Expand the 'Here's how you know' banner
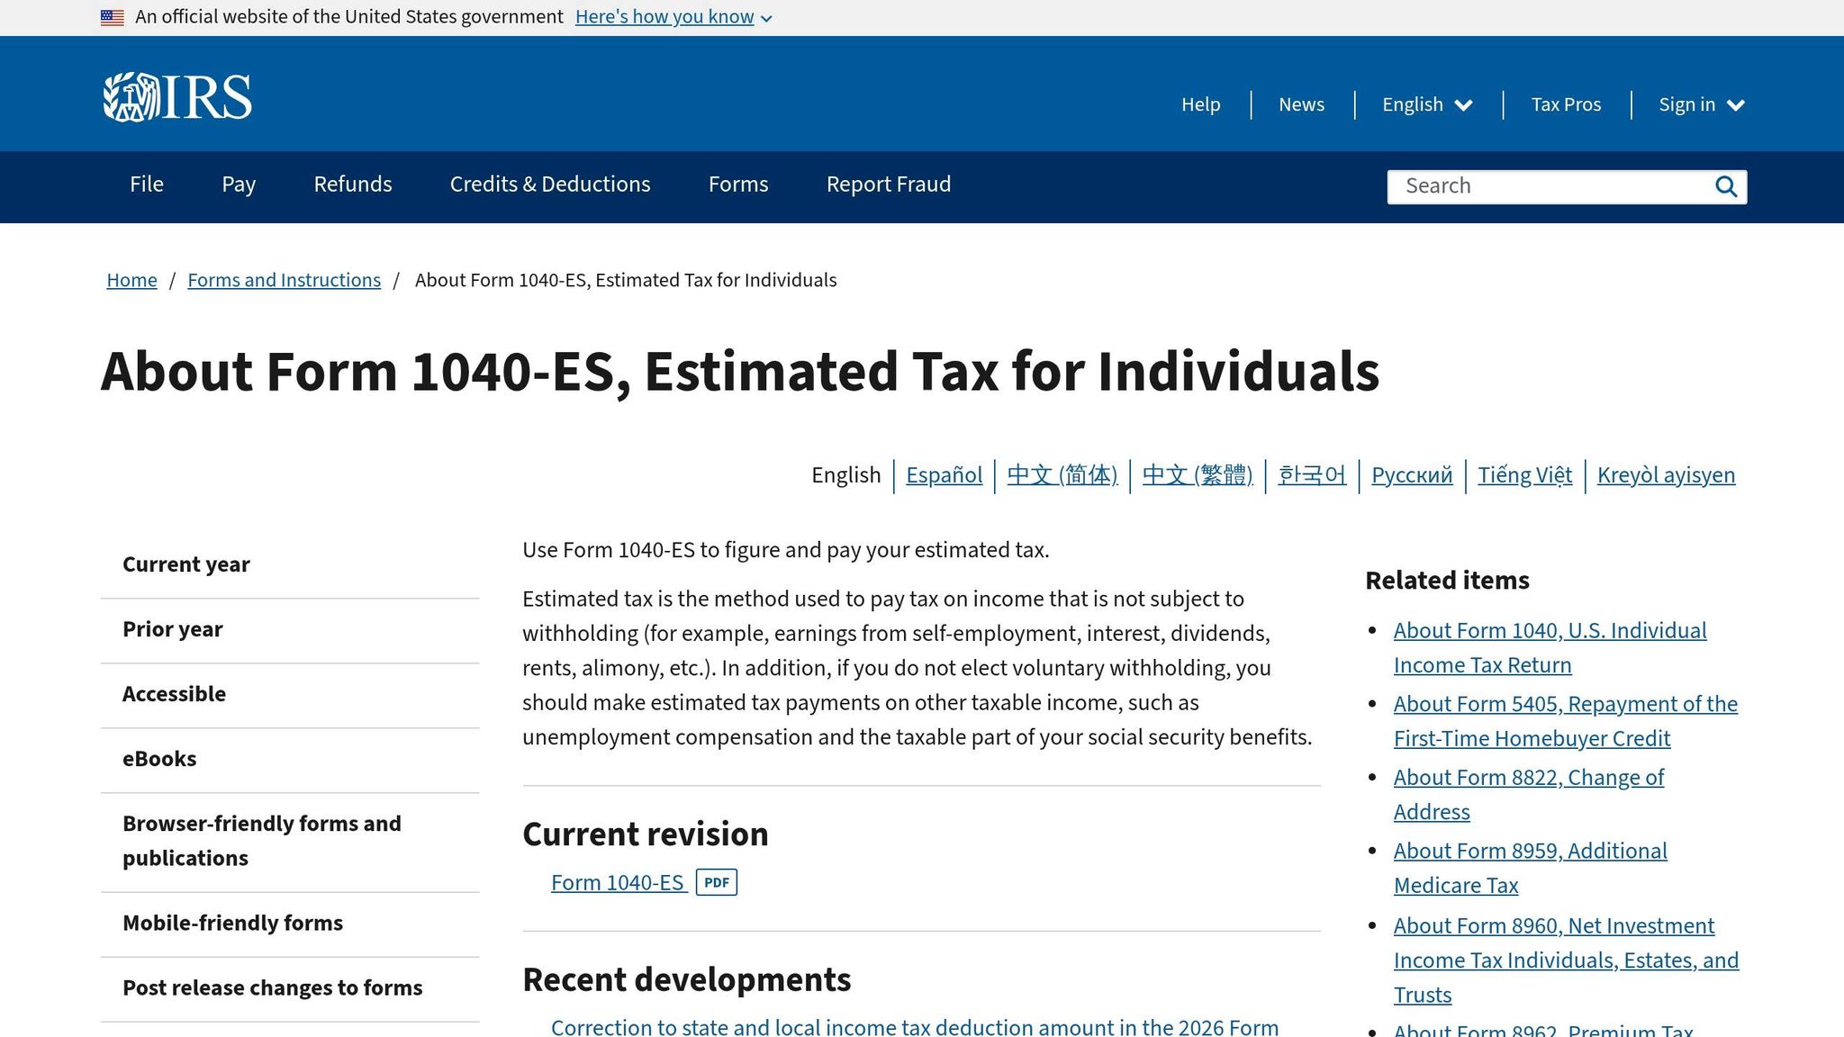The width and height of the screenshot is (1844, 1037). [x=673, y=17]
